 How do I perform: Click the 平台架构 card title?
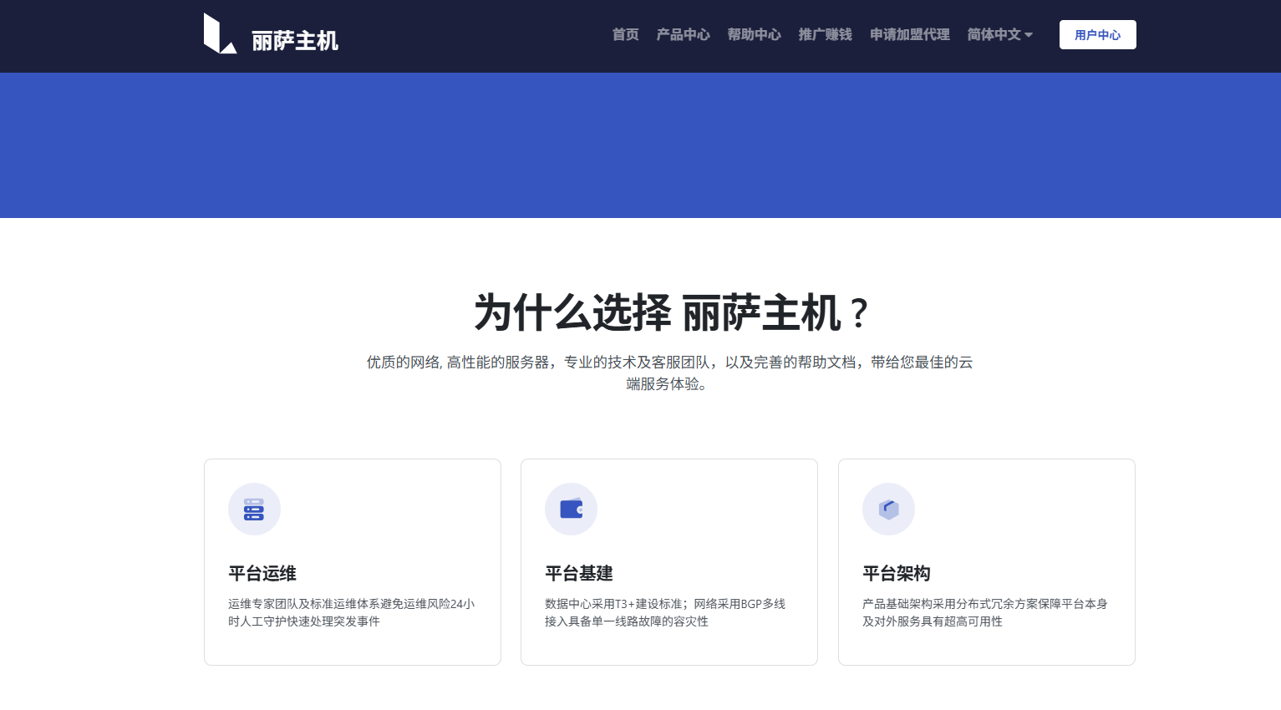point(897,574)
